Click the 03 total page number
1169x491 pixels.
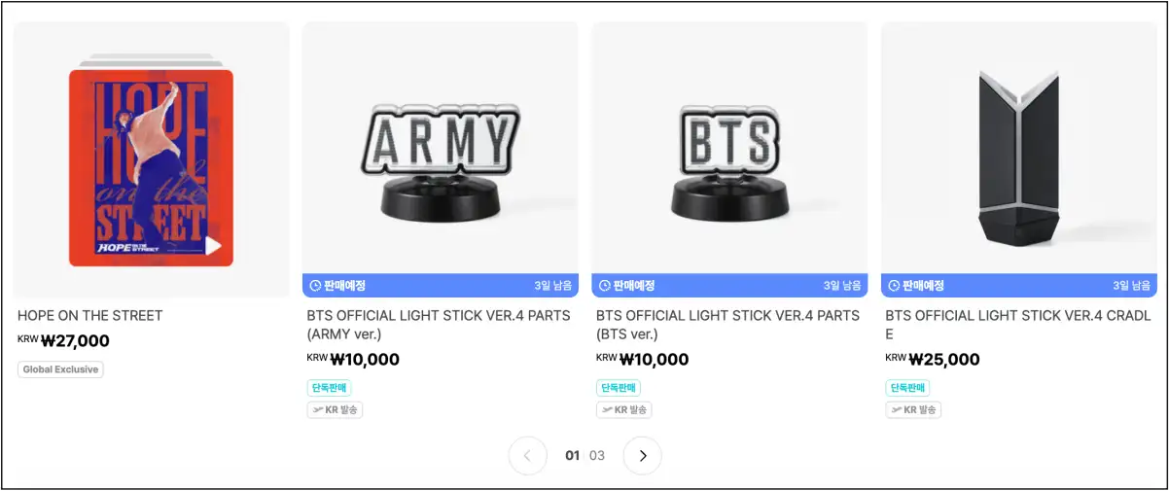[597, 455]
